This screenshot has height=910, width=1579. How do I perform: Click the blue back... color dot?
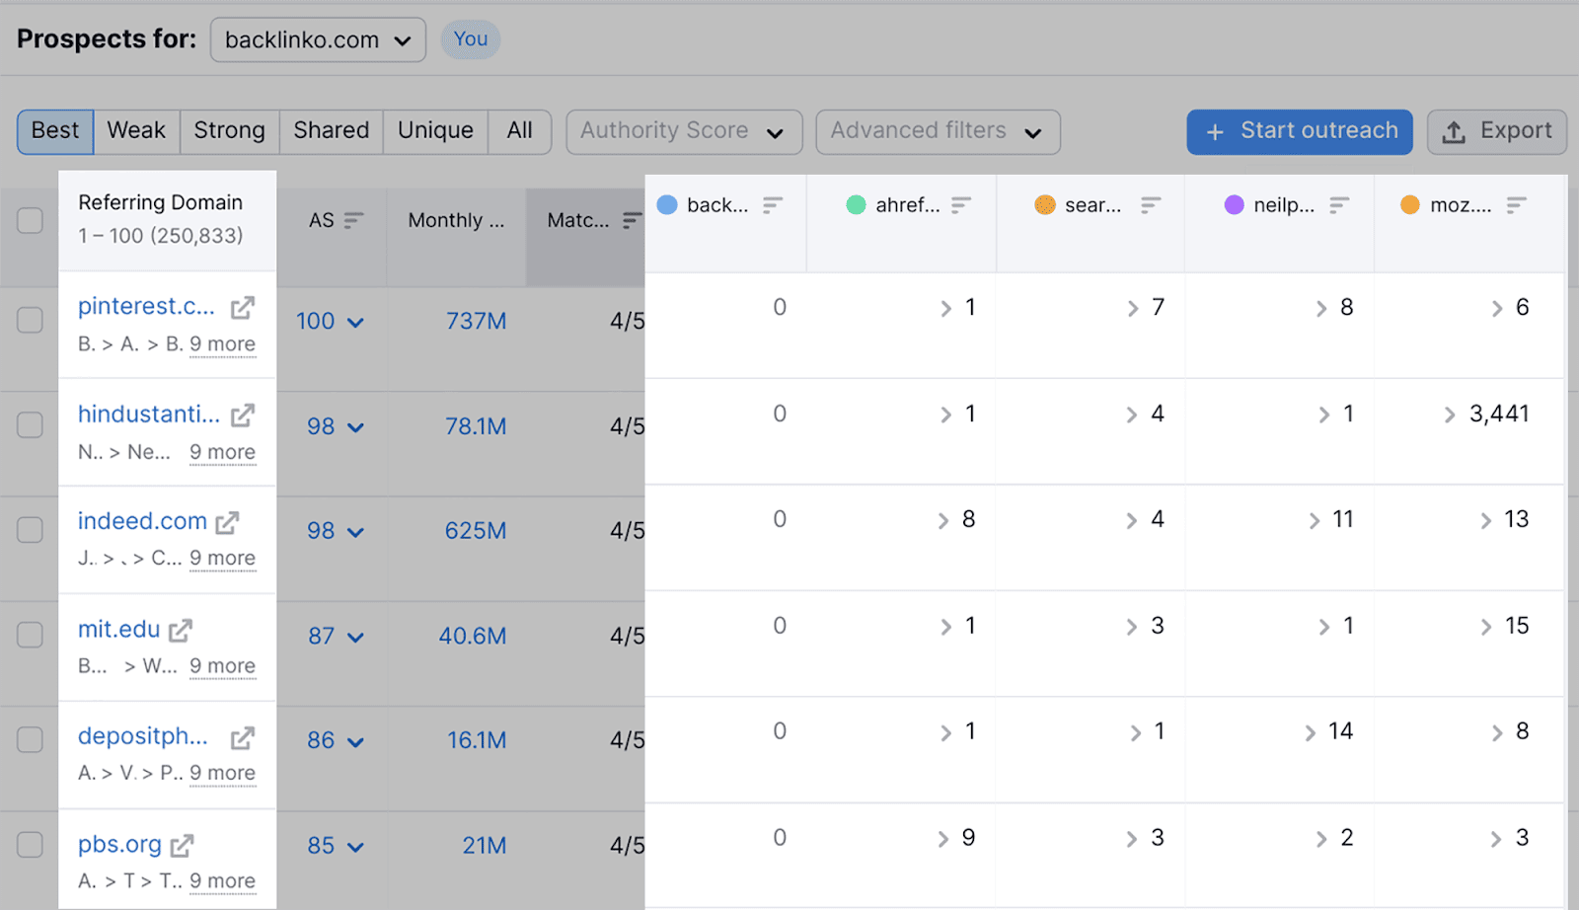[667, 205]
